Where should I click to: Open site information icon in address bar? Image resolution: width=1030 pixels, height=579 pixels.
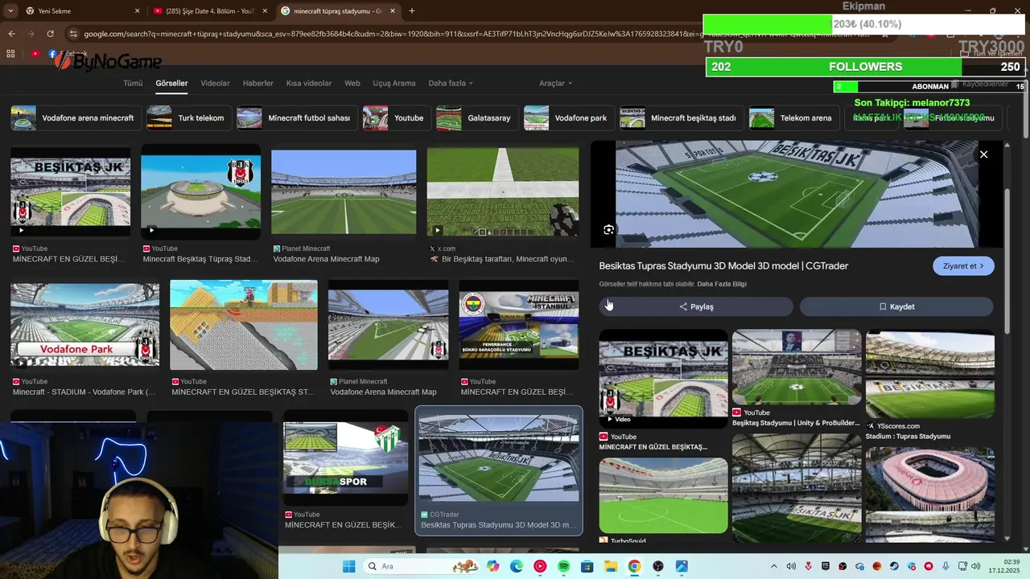[x=73, y=34]
